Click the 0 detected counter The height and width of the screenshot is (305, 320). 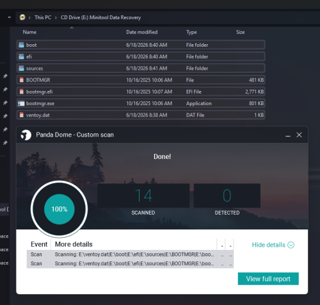pos(227,195)
